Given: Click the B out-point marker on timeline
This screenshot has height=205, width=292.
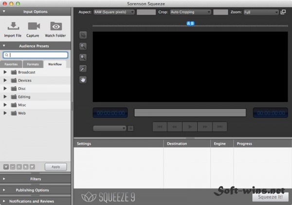Looking at the screenshot, I should pos(192,23).
